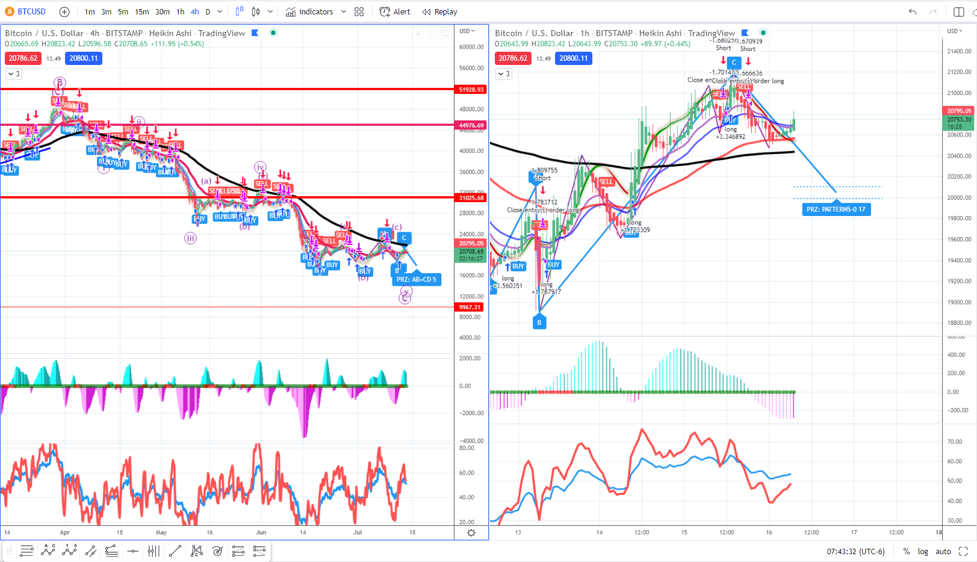Click the 31025.68 red price label

(470, 197)
